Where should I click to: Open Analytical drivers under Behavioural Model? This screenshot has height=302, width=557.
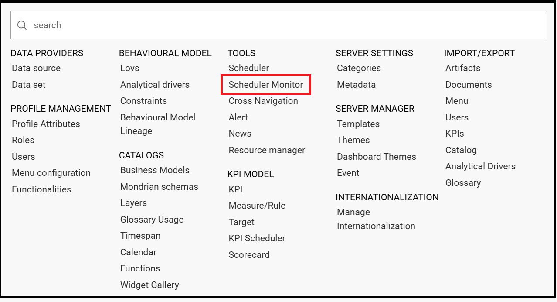click(155, 85)
